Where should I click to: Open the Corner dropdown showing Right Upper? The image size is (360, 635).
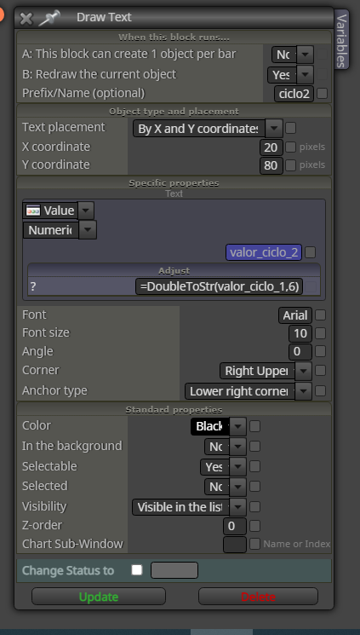(x=266, y=371)
